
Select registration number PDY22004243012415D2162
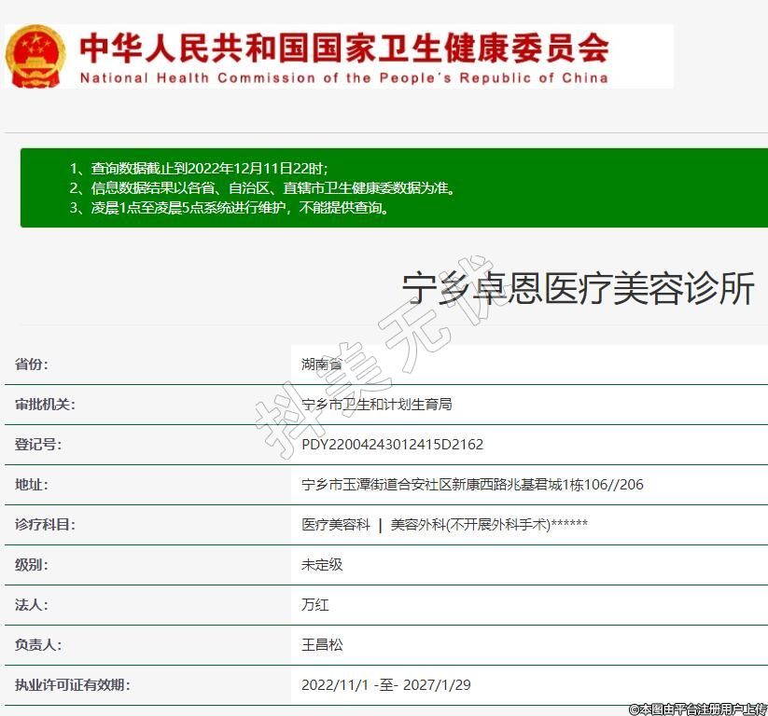[x=392, y=445]
